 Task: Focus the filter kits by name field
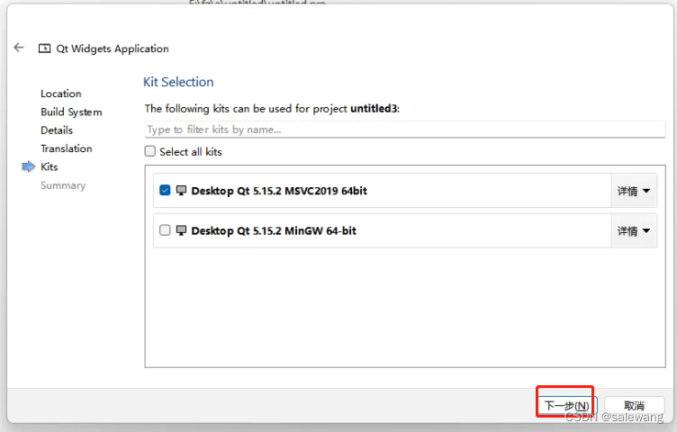pyautogui.click(x=404, y=130)
